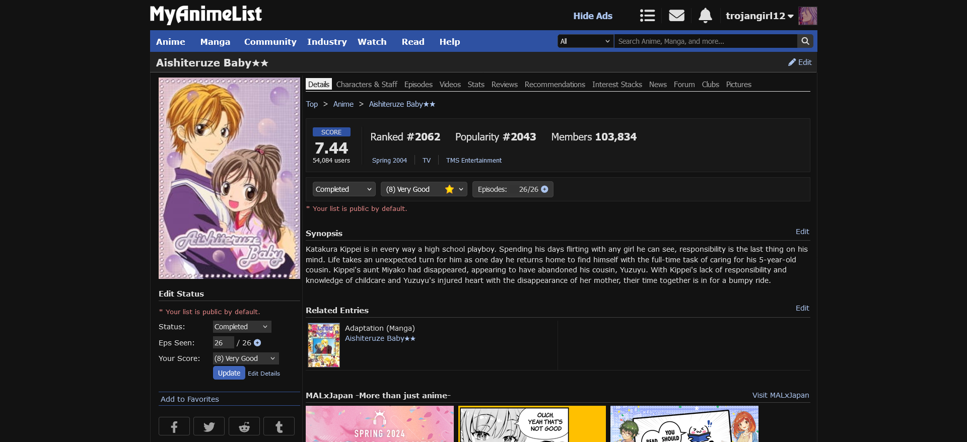Share on Reddit icon
Screen dimensions: 967x442
pos(244,427)
